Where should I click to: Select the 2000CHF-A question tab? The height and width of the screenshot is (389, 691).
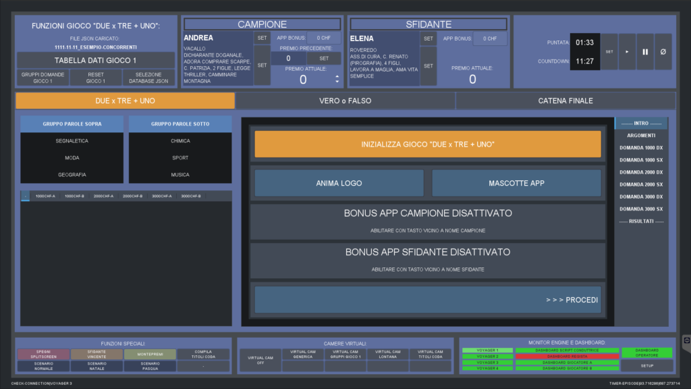click(x=103, y=196)
